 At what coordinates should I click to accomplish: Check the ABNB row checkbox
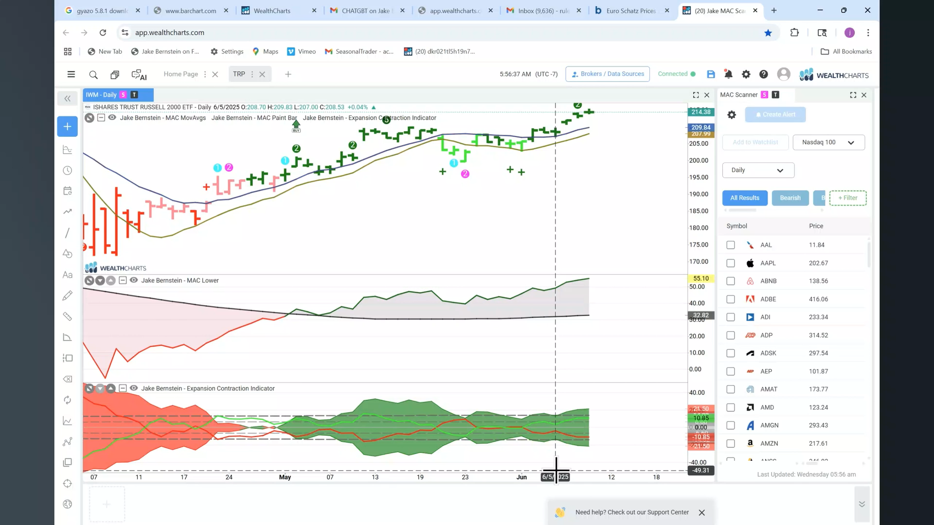coord(731,281)
